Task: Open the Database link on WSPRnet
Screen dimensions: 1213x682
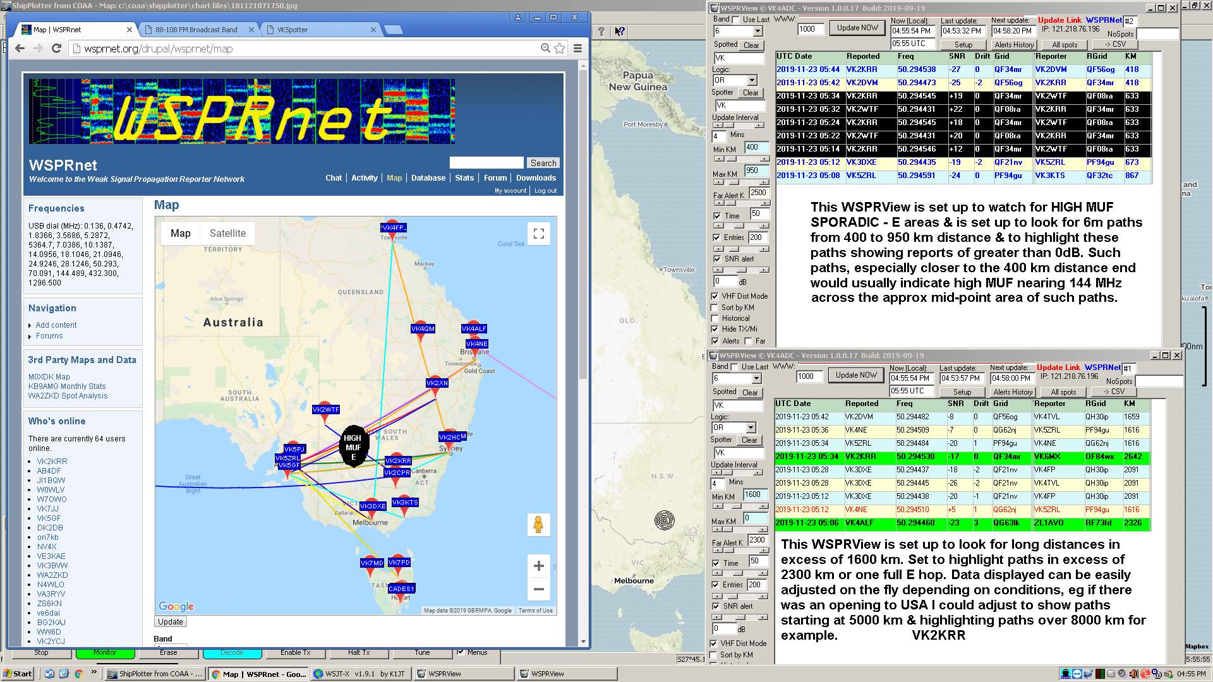Action: [x=428, y=178]
